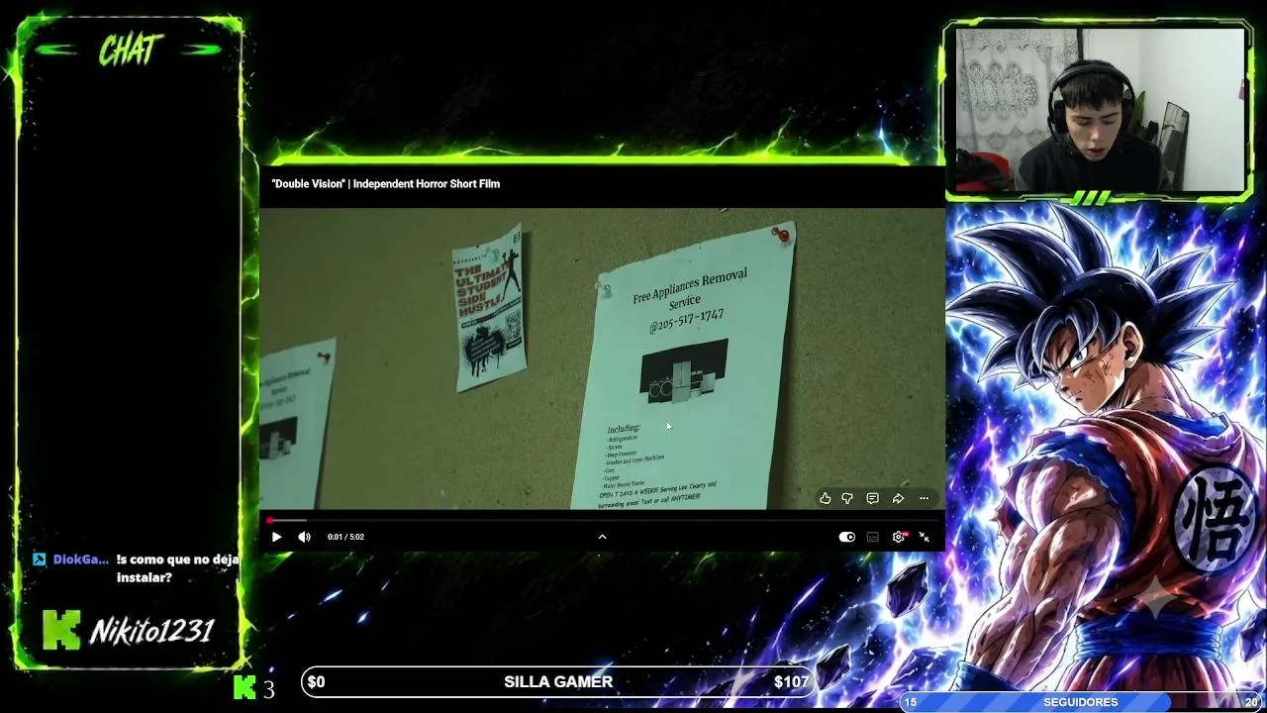Seek on the video progress bar
1267x713 pixels.
(602, 520)
